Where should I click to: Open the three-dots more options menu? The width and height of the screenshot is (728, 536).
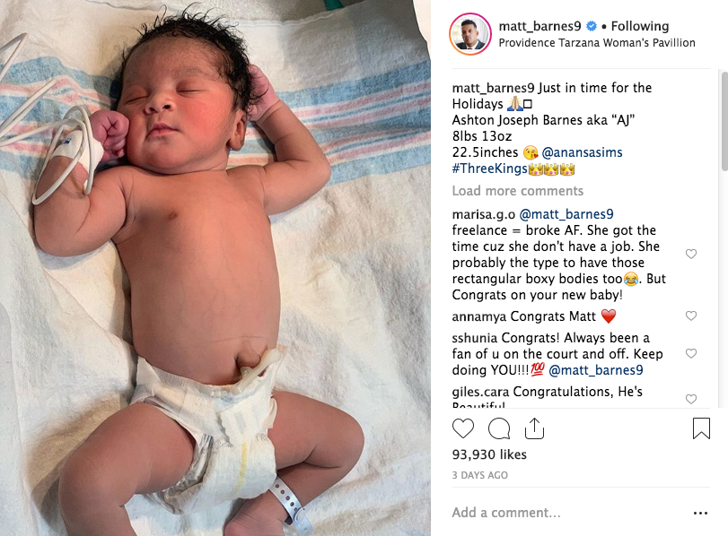coord(700,513)
